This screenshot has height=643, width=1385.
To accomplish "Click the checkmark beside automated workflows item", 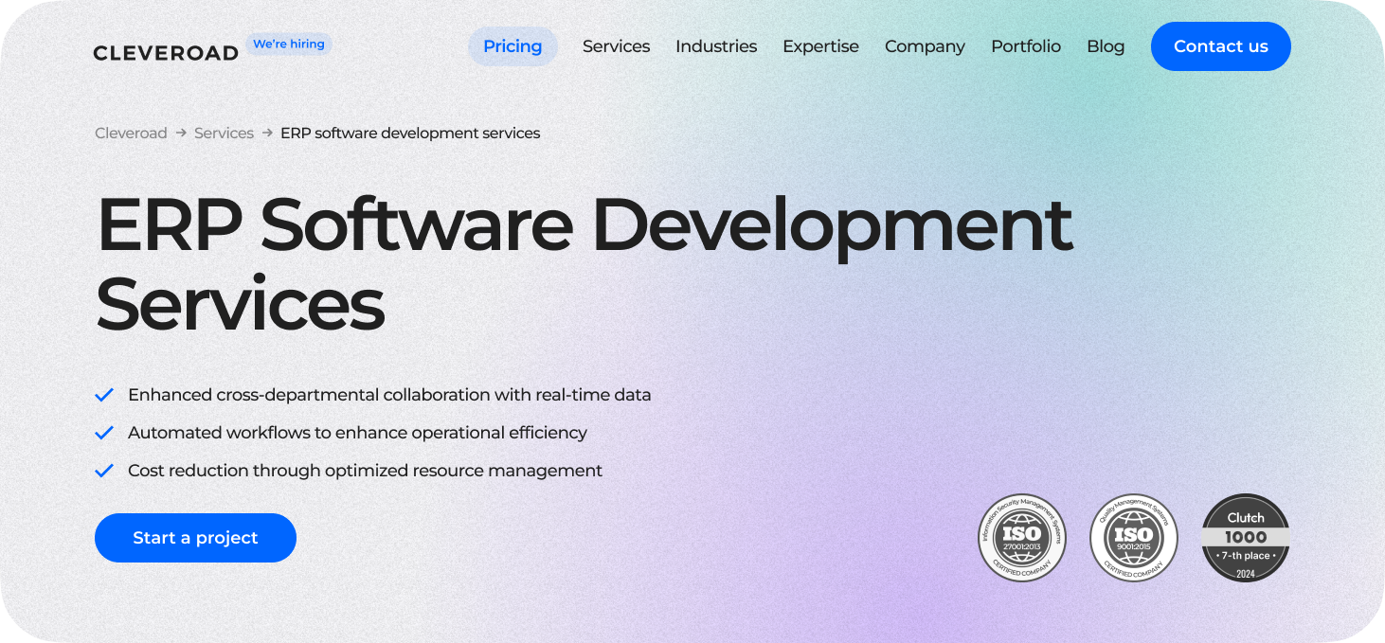I will coord(104,432).
